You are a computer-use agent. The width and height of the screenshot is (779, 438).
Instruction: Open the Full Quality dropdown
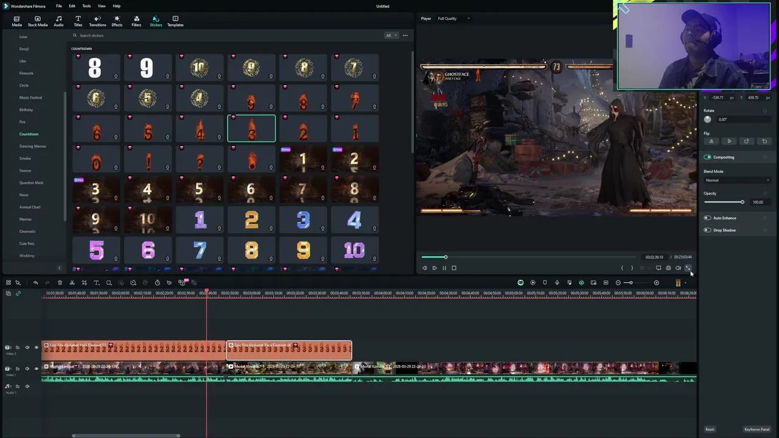tap(453, 18)
